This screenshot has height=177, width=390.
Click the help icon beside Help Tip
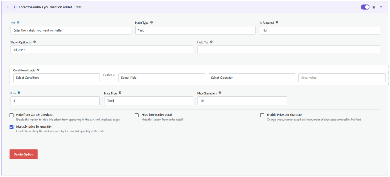211,42
